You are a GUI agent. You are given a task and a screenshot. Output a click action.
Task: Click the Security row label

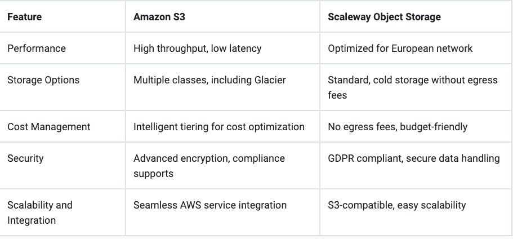pos(26,158)
